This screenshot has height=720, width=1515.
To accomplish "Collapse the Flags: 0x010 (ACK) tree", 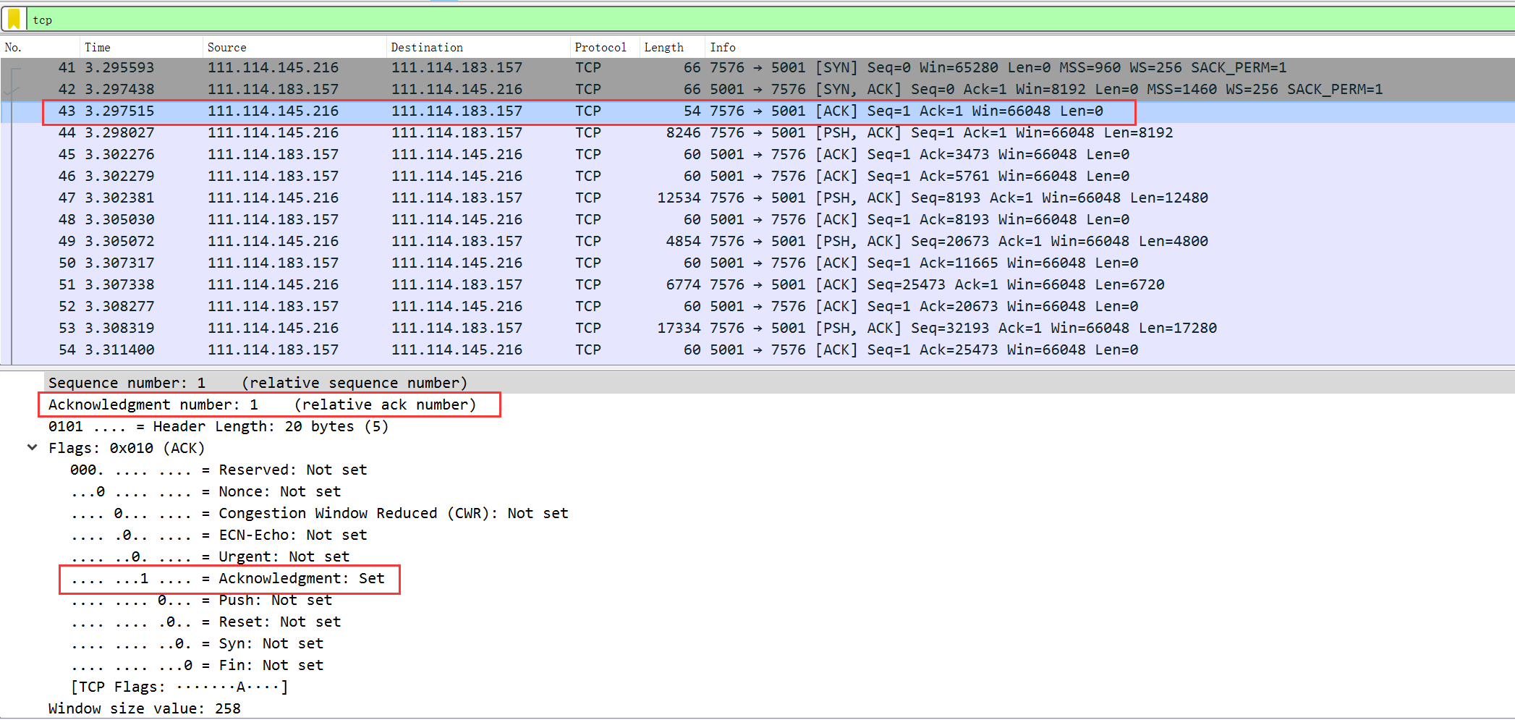I will tap(32, 448).
